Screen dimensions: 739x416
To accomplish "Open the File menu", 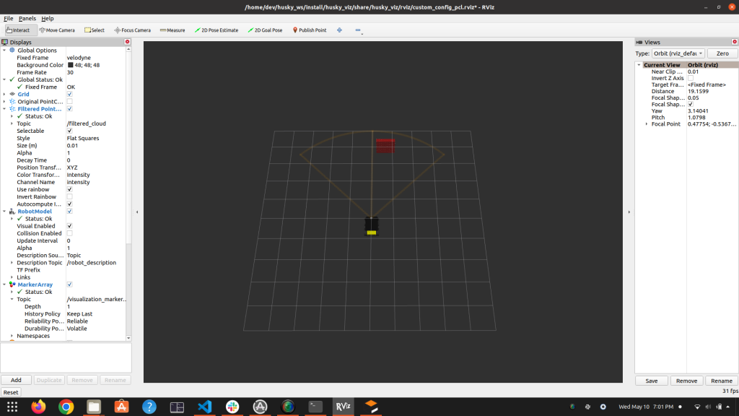I will click(9, 18).
